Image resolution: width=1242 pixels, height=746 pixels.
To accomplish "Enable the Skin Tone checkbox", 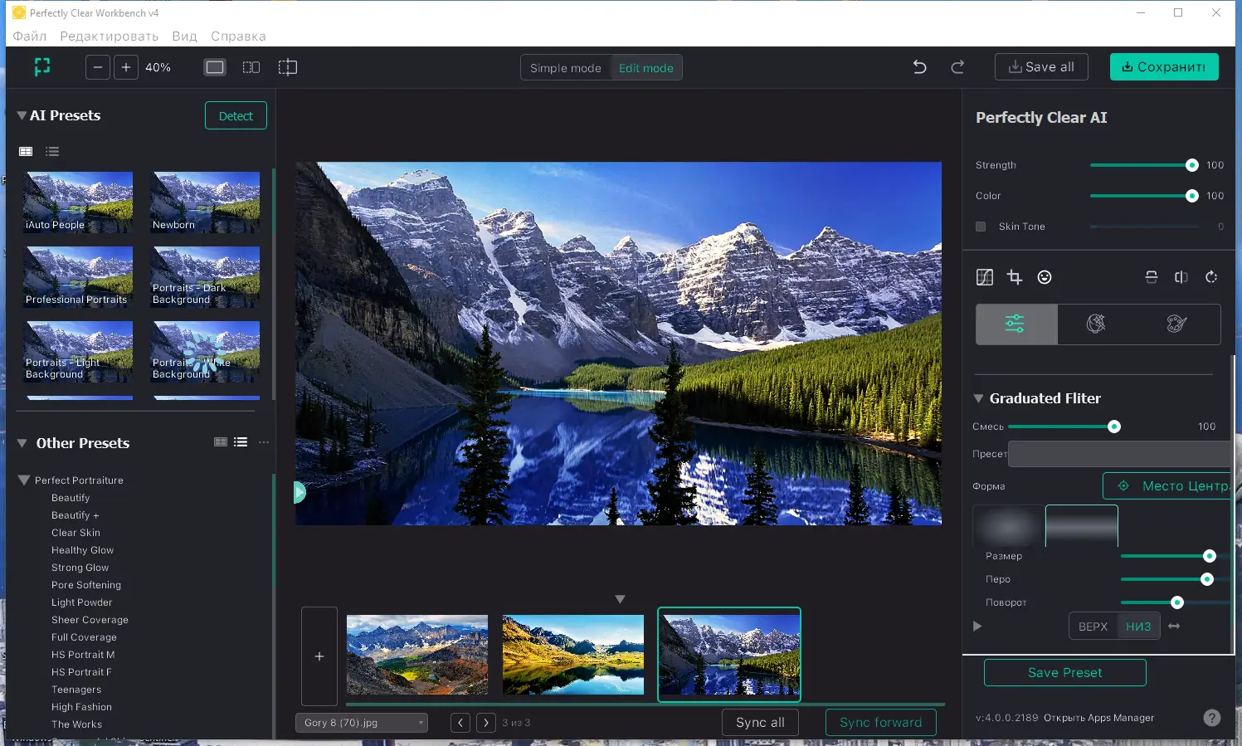I will click(981, 227).
